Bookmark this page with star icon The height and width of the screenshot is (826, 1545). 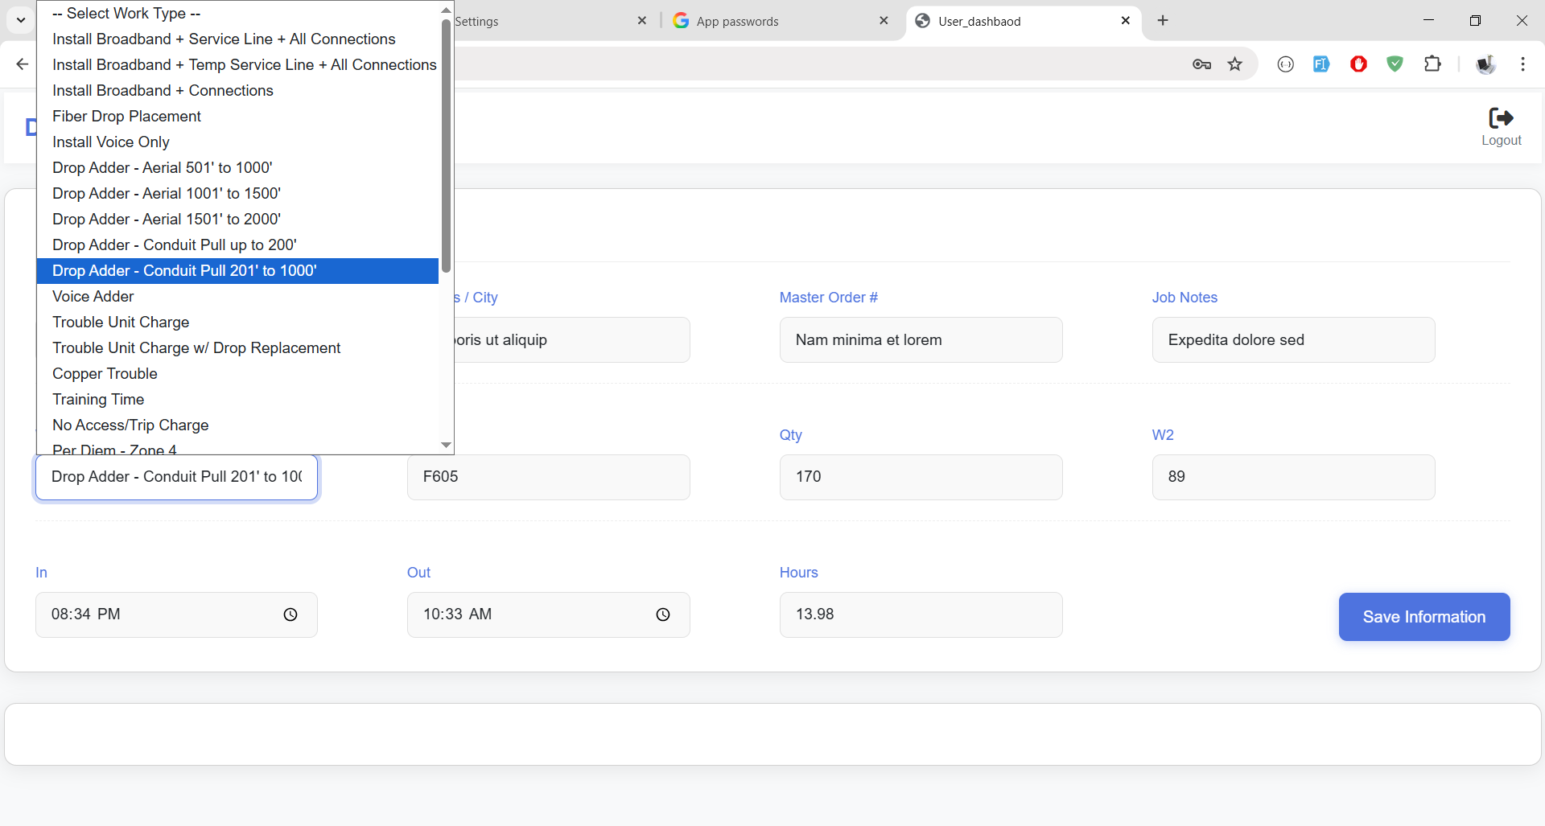[1235, 64]
